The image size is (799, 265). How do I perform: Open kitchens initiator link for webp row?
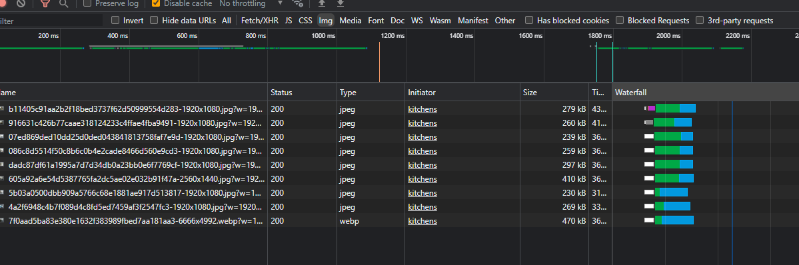(x=422, y=220)
